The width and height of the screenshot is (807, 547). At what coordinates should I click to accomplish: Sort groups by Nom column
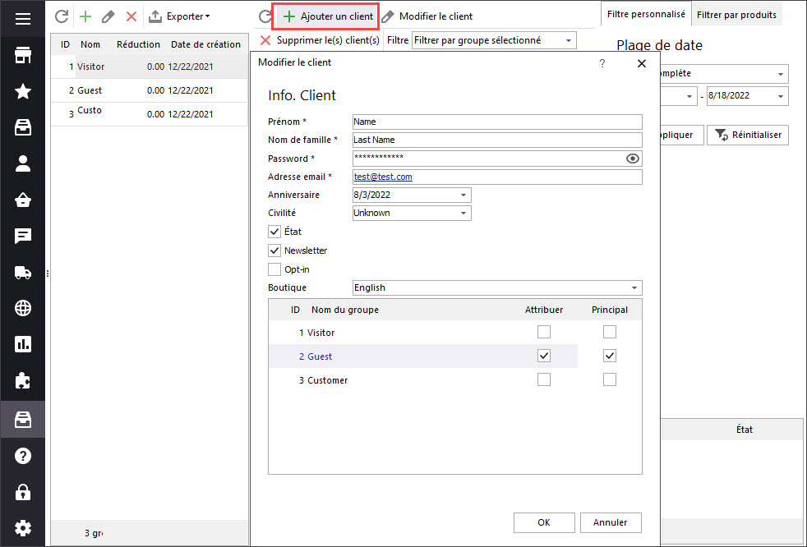click(x=90, y=44)
